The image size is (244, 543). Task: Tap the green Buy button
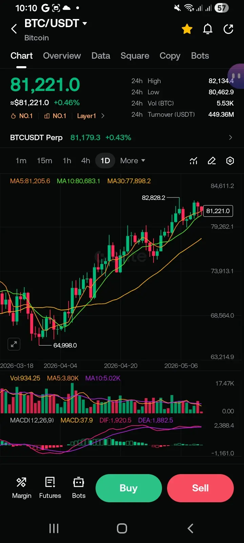click(129, 488)
